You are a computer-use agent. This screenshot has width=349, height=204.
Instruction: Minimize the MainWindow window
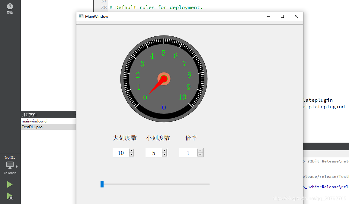269,16
